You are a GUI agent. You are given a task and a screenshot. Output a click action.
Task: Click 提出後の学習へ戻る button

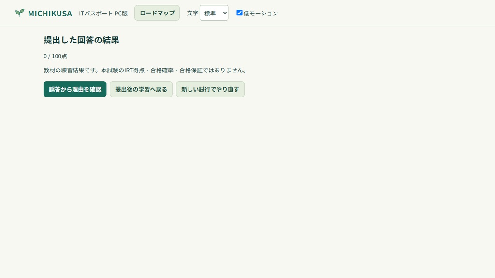coord(141,89)
